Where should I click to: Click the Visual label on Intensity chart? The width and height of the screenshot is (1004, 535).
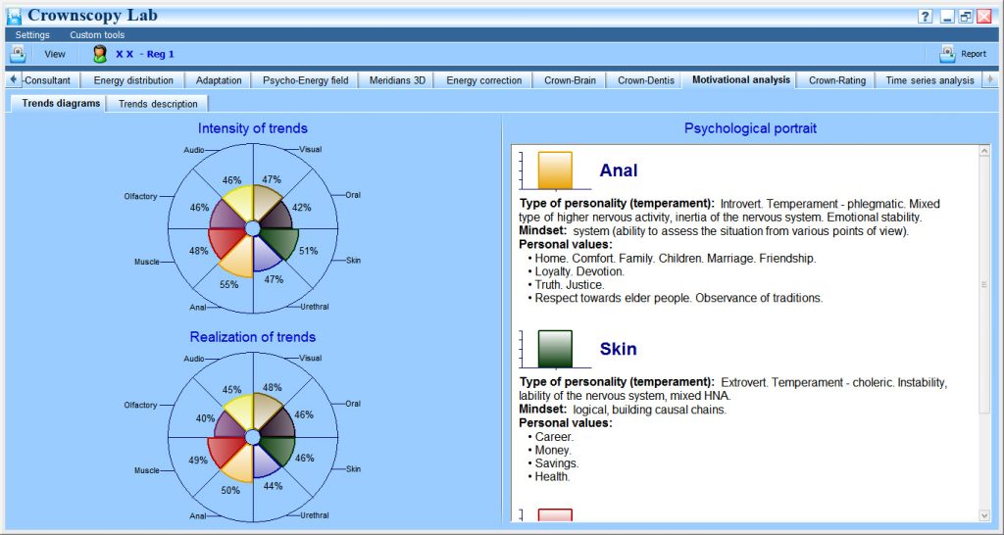(311, 149)
